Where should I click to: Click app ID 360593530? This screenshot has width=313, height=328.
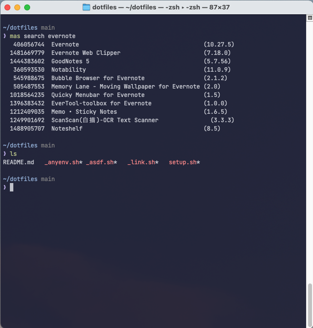tap(29, 70)
